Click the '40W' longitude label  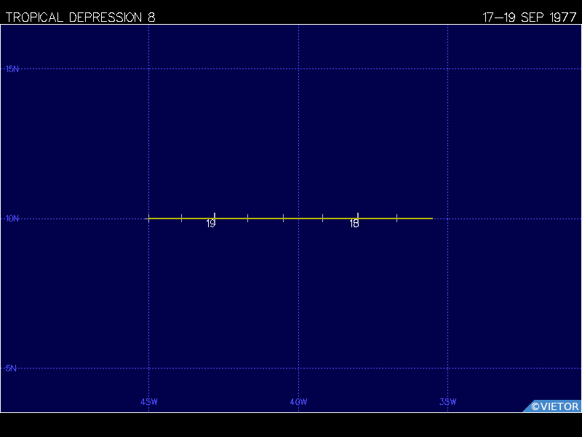(298, 402)
